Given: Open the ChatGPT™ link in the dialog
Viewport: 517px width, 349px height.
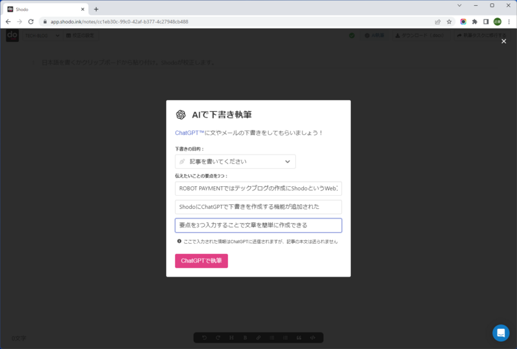Looking at the screenshot, I should pos(189,132).
